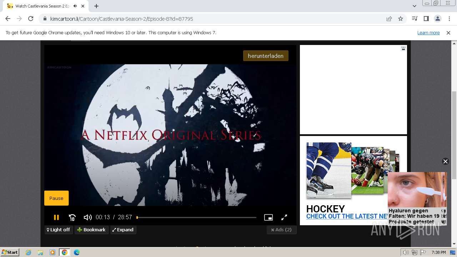The width and height of the screenshot is (457, 257).
Task: Open the tab search dropdown
Action: click(414, 6)
